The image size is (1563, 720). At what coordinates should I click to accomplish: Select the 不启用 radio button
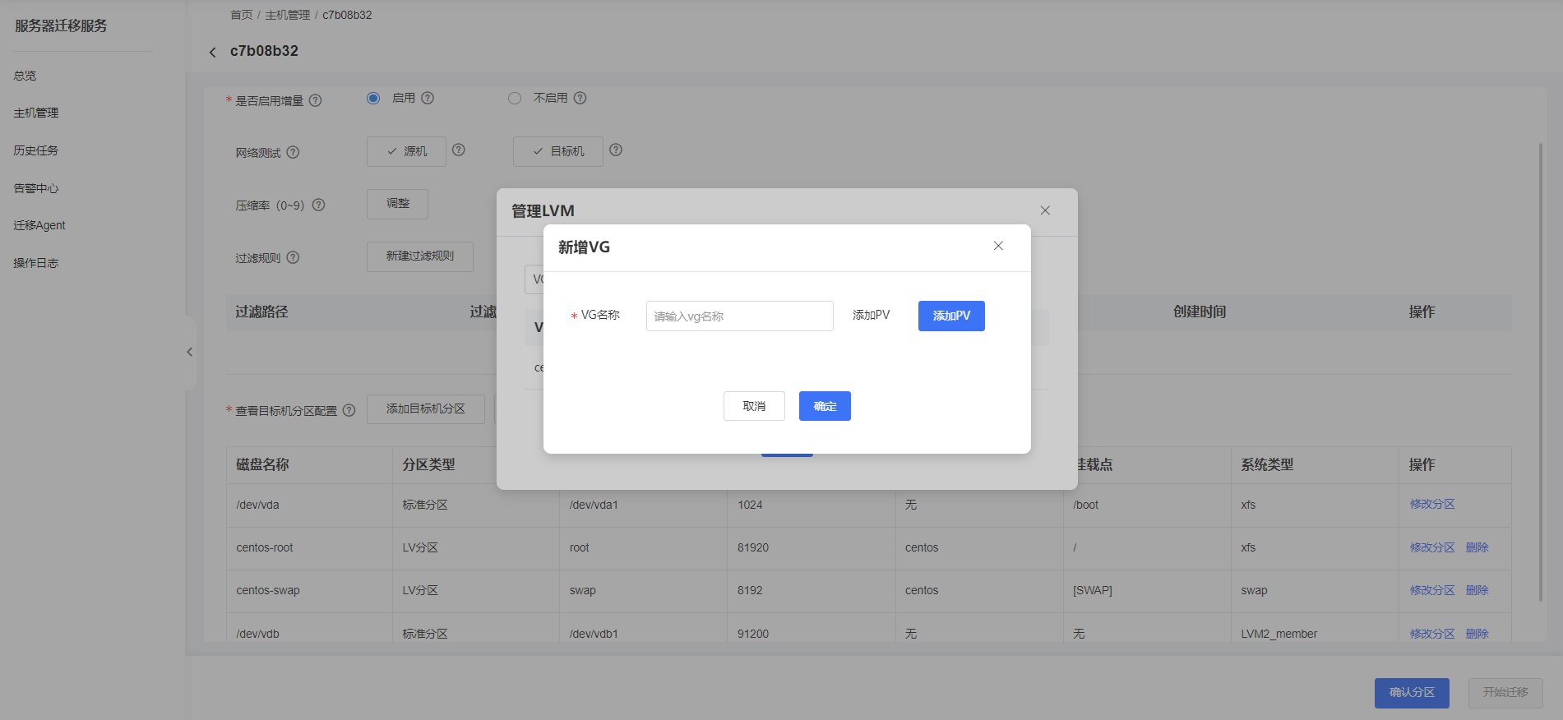point(515,98)
